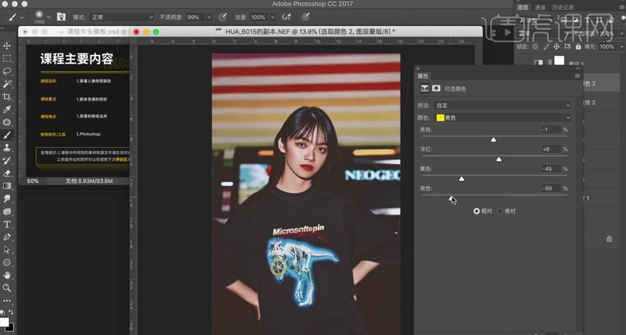Click the flow 100% input field
Viewport: 626px width, 335px height.
point(259,17)
